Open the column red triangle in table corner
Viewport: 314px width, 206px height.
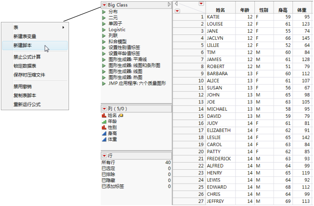click(x=201, y=4)
